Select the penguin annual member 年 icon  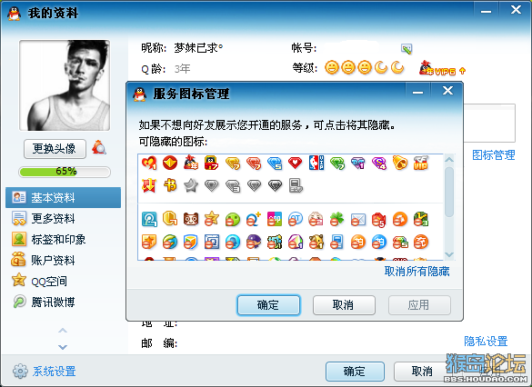[x=191, y=163]
